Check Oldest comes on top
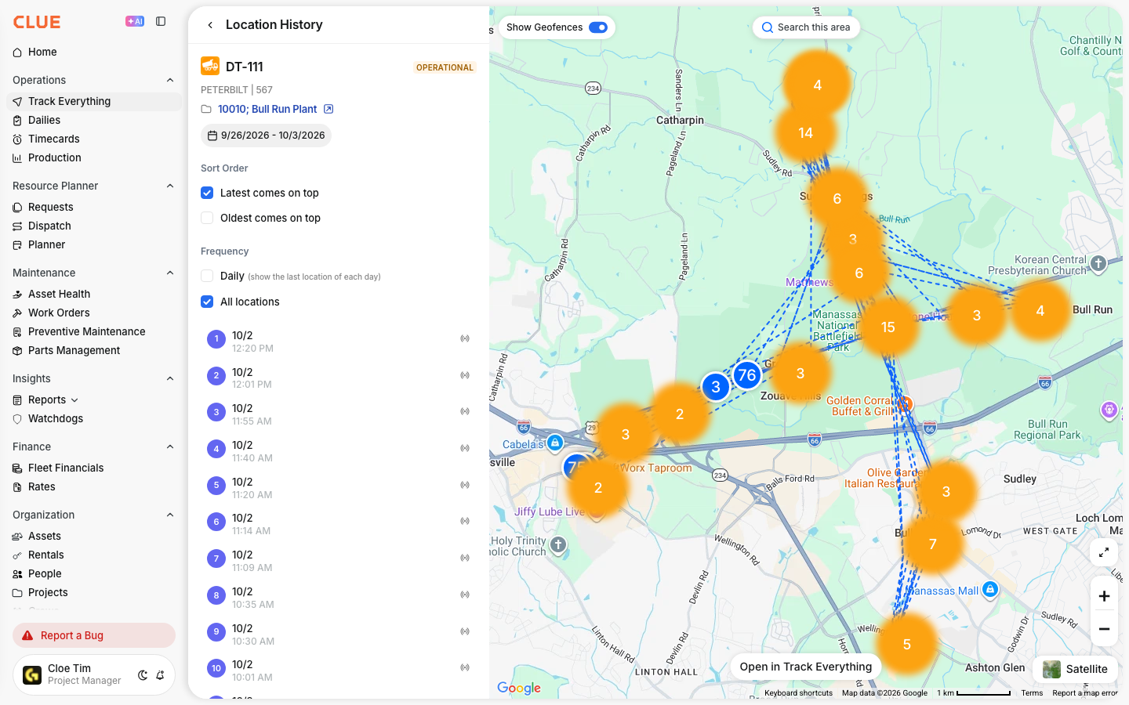 (x=207, y=218)
